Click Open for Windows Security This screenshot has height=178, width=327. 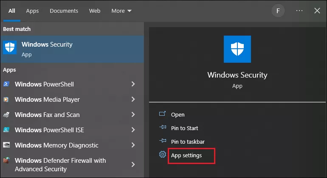(x=178, y=115)
